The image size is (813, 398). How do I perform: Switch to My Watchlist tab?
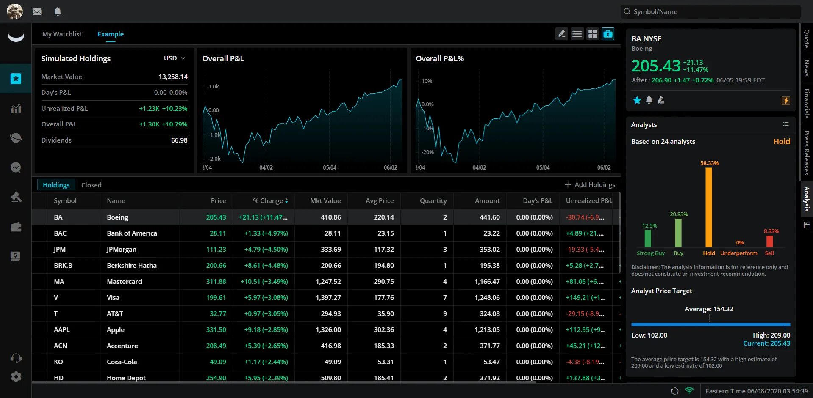[62, 34]
